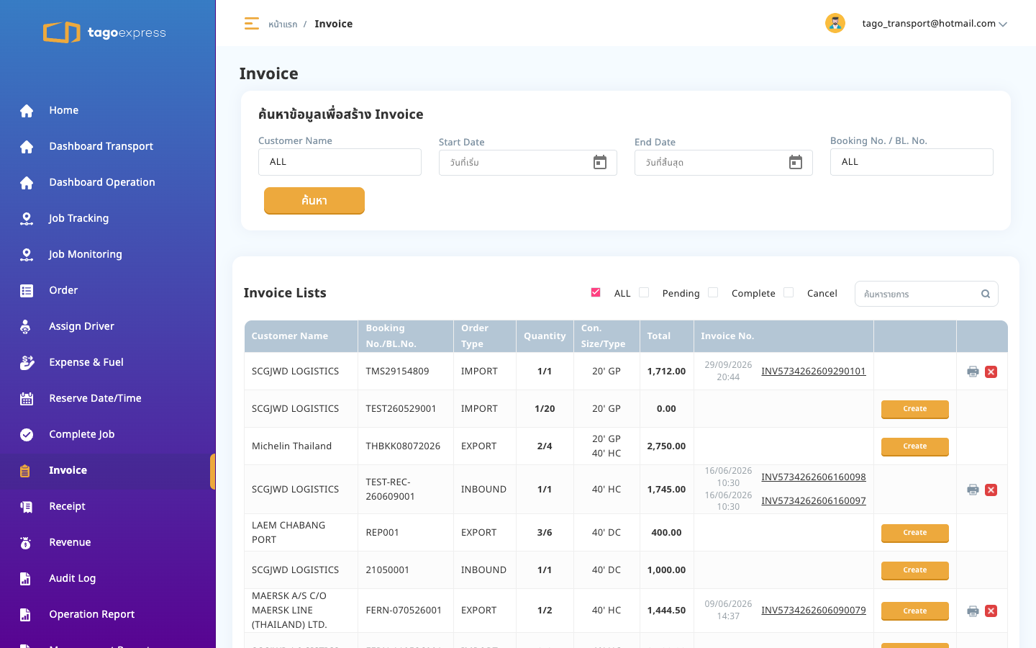Open Dashboard Transport in the sidebar
The height and width of the screenshot is (648, 1036).
pyautogui.click(x=108, y=146)
